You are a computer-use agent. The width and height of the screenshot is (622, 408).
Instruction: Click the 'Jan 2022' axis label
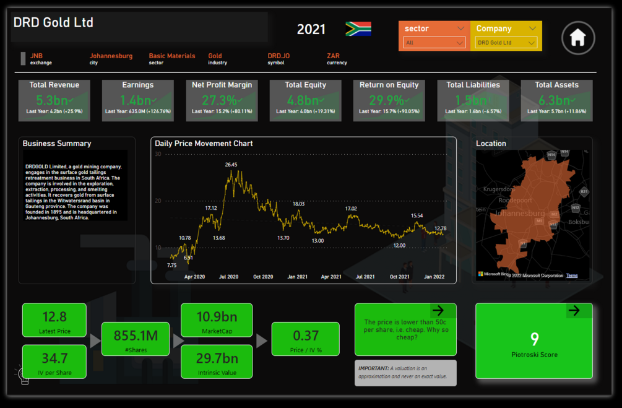coord(434,277)
